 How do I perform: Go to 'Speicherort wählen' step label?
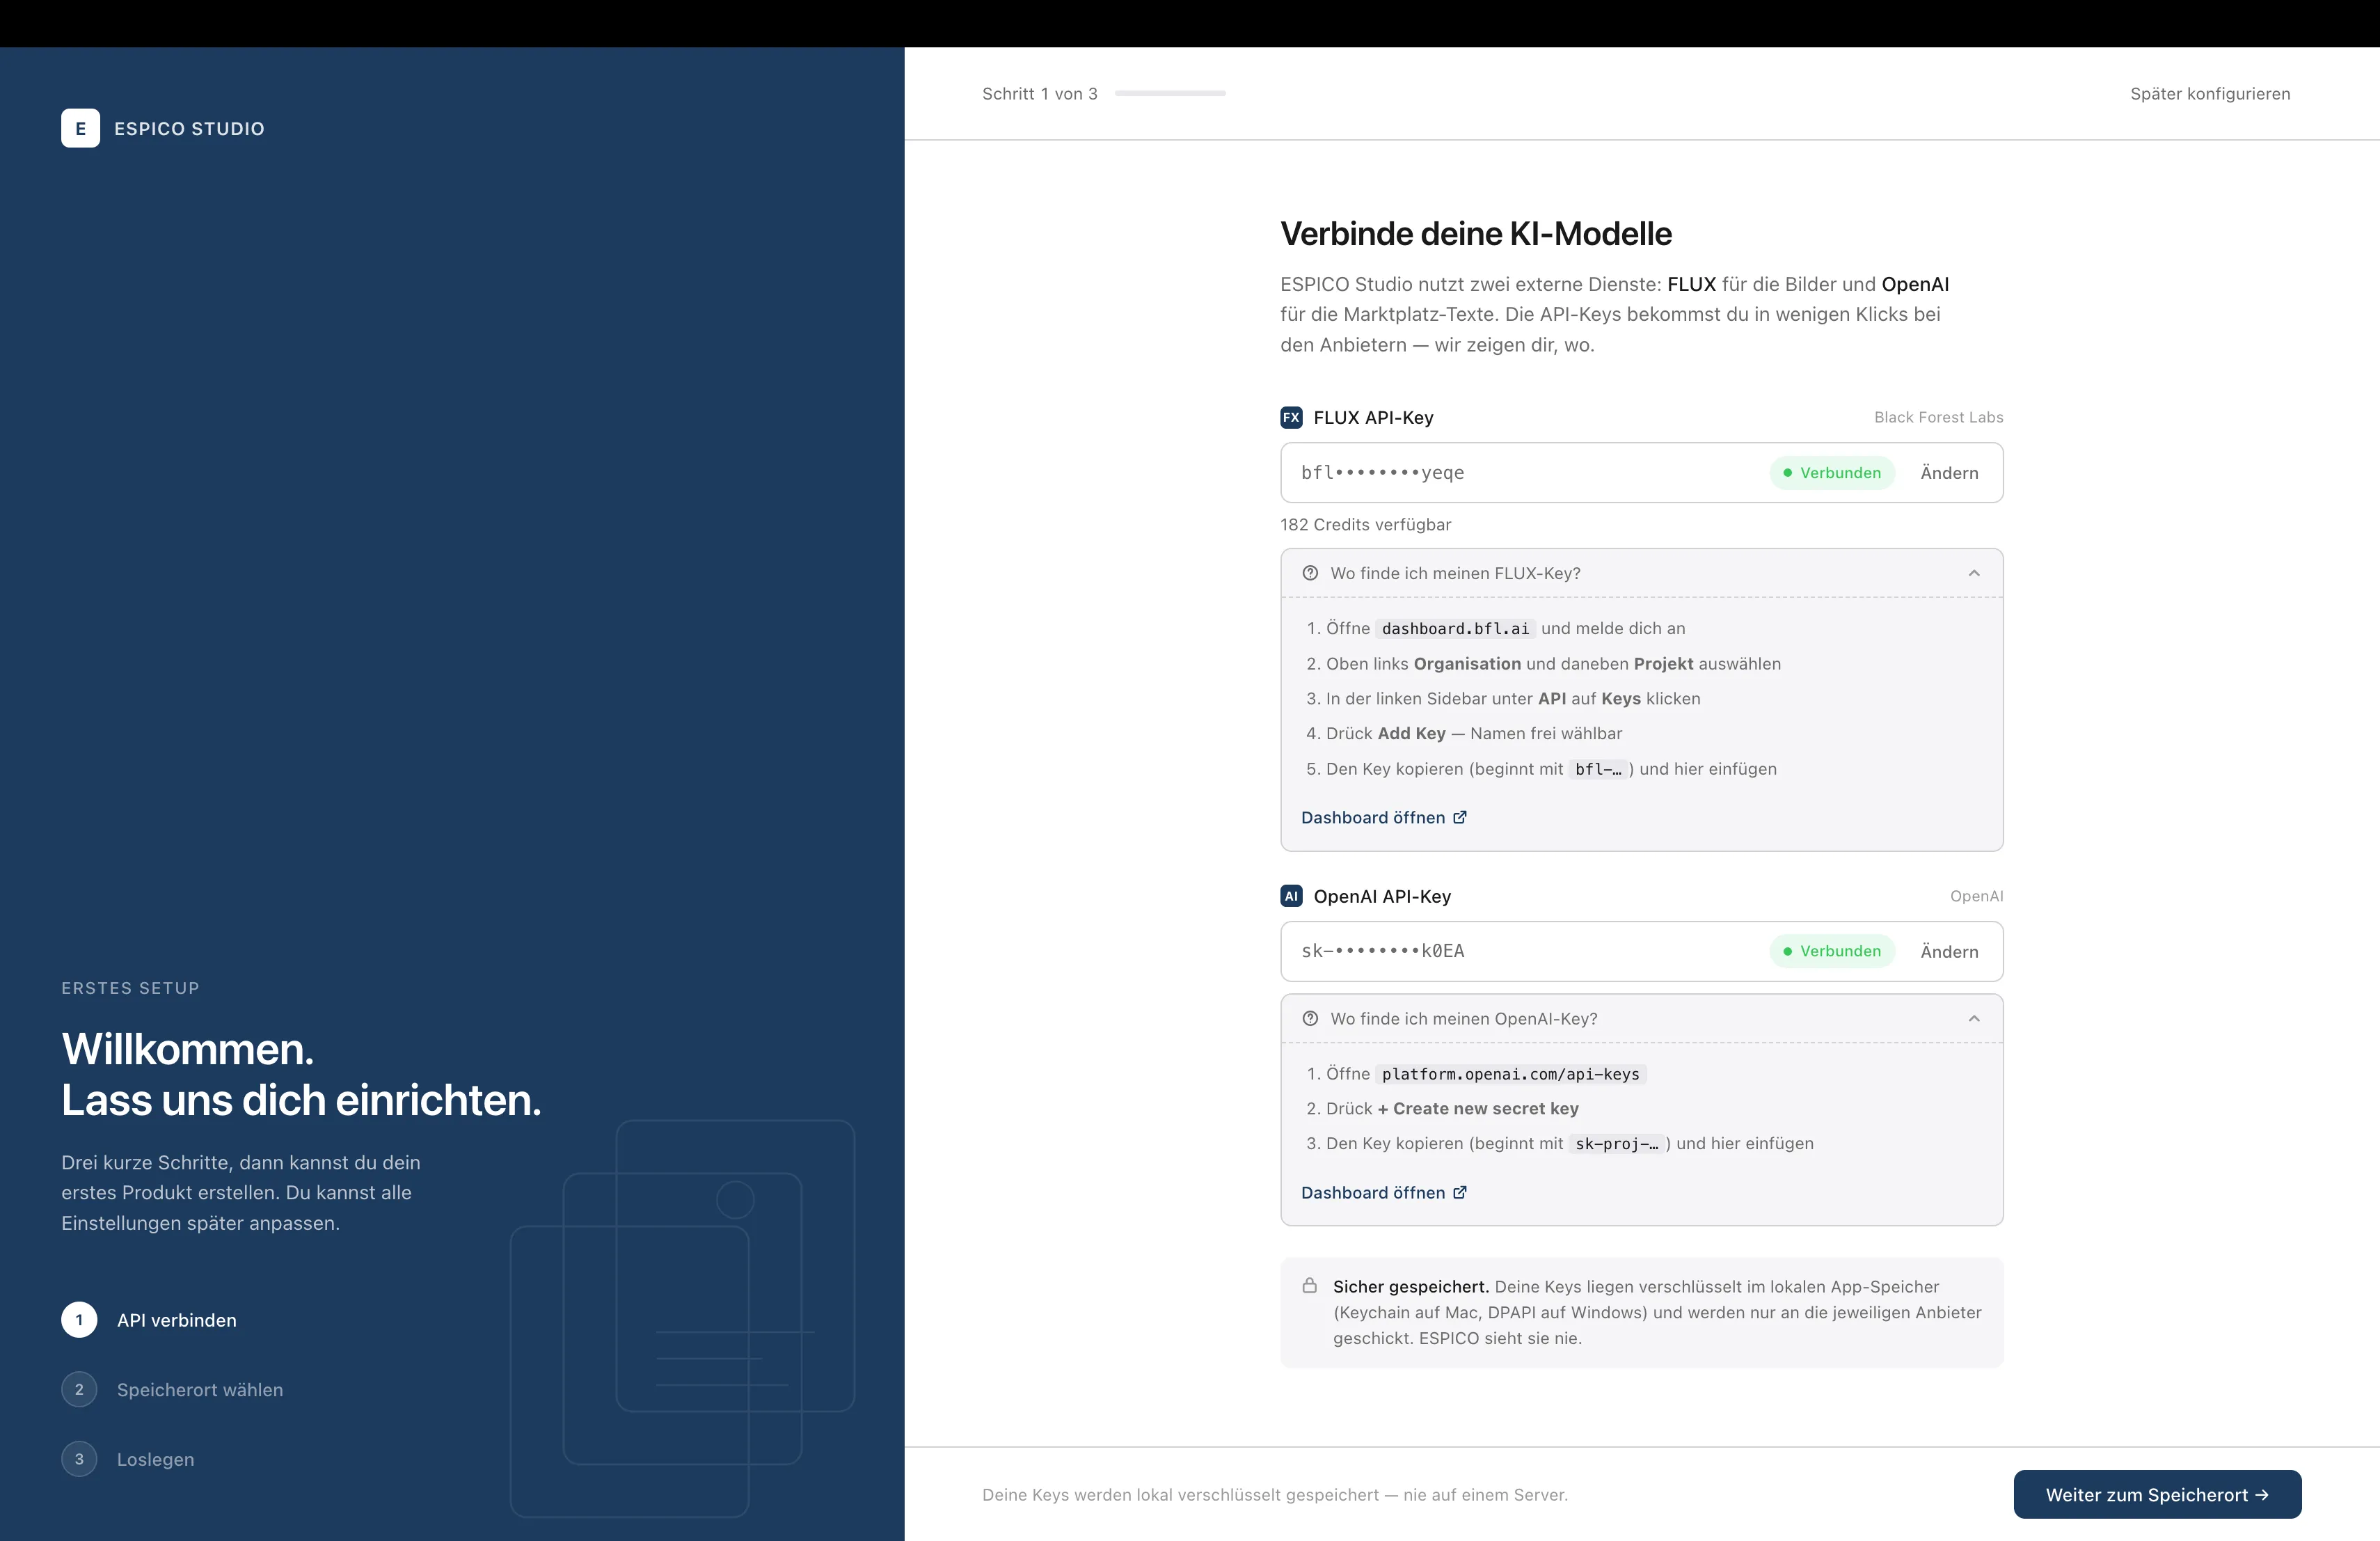pyautogui.click(x=200, y=1389)
